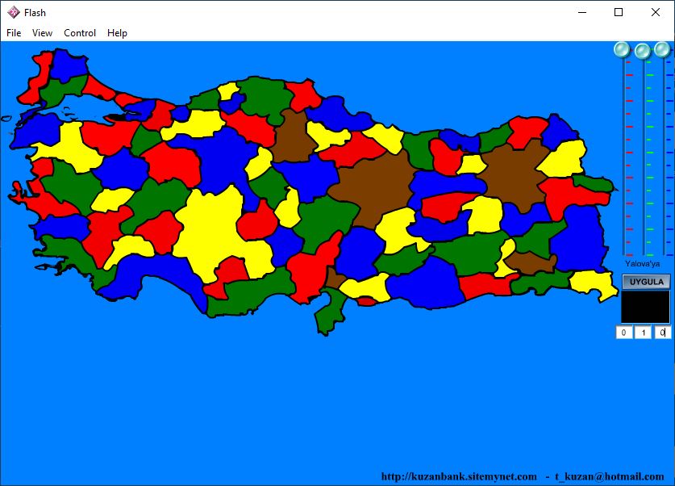Screen dimensions: 675x486
Task: Minimize the Flash window
Action: [582, 12]
